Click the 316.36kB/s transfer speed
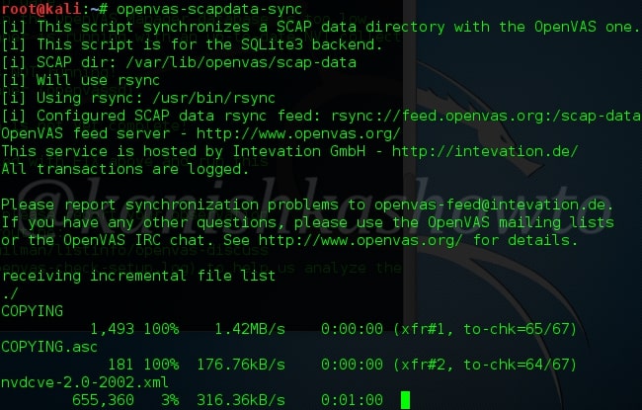Screen dimensions: 642x410 241,400
